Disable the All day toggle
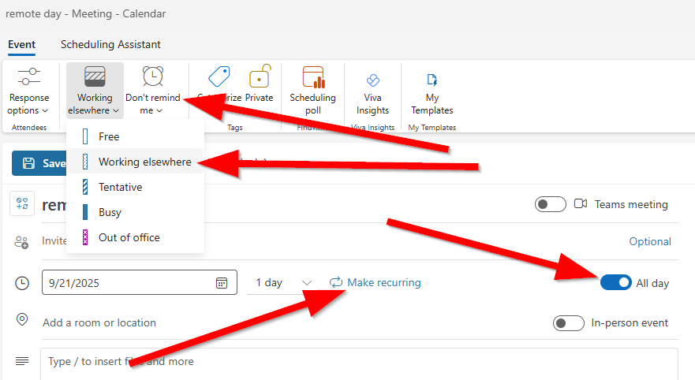695x380 pixels. [615, 283]
